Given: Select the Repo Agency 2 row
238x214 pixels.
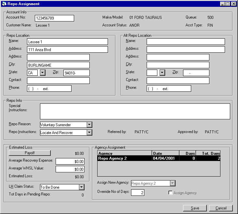Looking at the screenshot, I should coord(159,158).
